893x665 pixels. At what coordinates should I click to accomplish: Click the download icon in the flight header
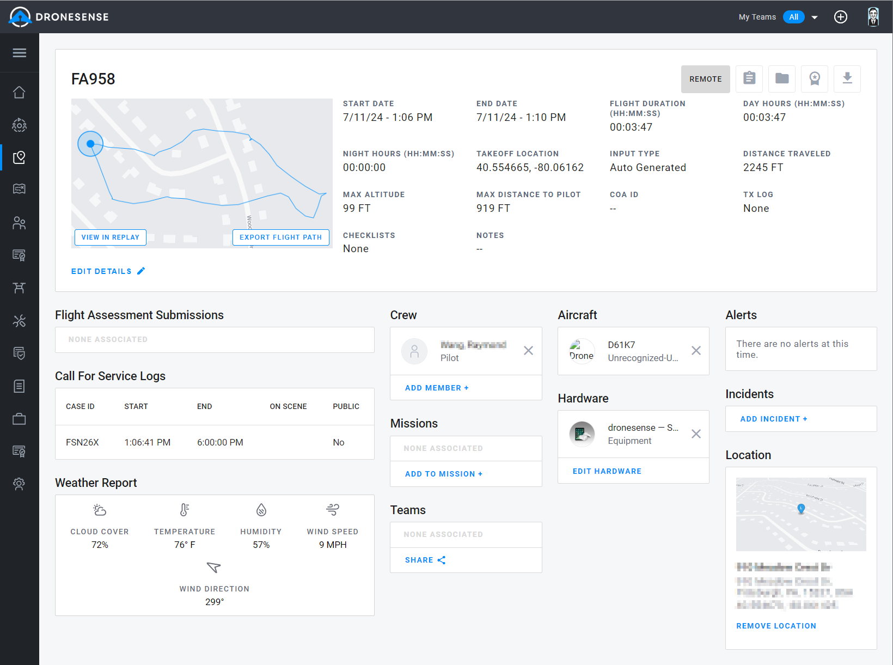point(847,79)
